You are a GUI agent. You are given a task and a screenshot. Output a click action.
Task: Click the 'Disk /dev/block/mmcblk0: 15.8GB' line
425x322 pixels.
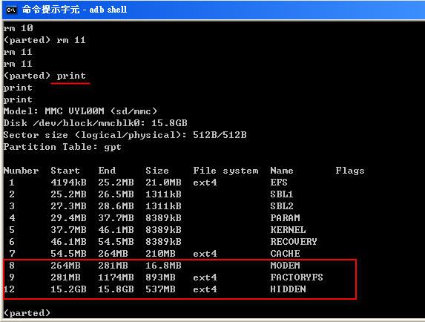point(96,123)
